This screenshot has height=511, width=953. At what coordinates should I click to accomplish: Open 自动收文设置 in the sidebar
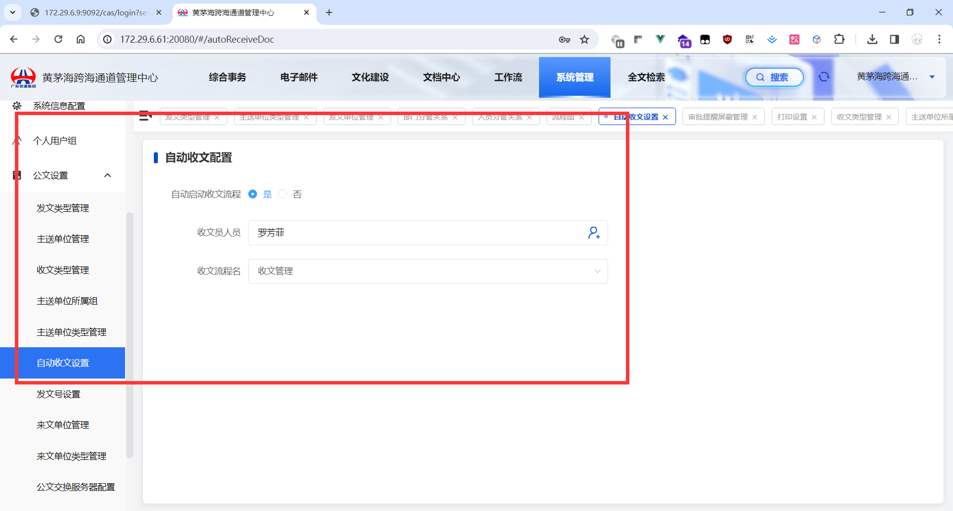click(x=63, y=363)
